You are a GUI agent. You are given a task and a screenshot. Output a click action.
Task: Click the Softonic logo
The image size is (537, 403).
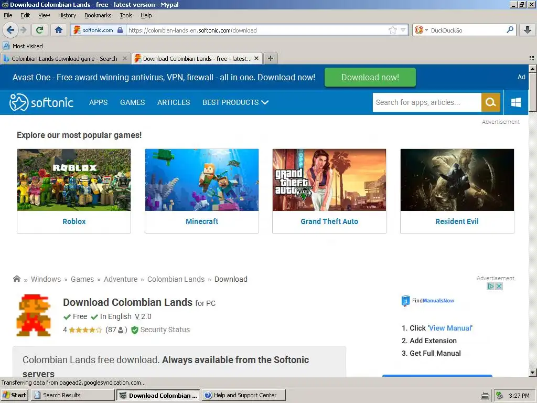tap(41, 102)
